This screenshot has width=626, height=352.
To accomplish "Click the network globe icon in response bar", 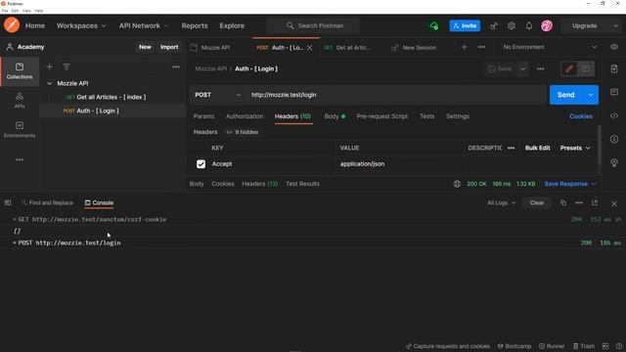I will coord(457,184).
